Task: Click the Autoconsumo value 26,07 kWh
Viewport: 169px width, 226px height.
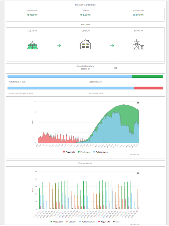Action: point(138,15)
